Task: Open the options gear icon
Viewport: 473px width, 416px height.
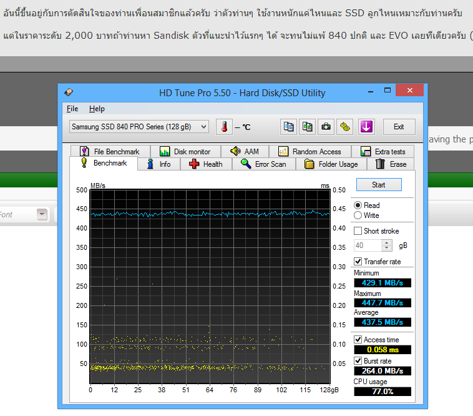Action: coord(345,127)
